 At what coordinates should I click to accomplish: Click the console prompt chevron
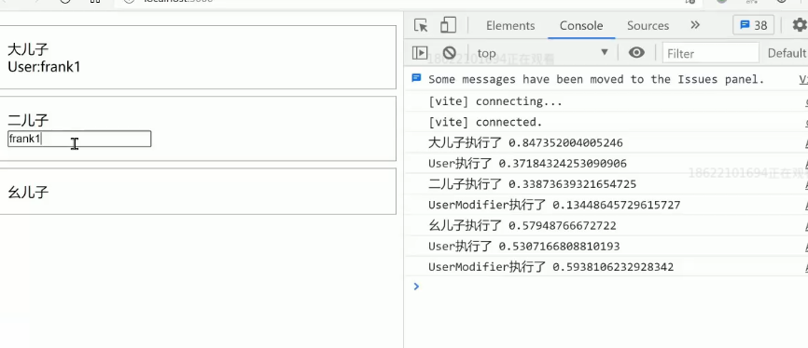coord(416,287)
